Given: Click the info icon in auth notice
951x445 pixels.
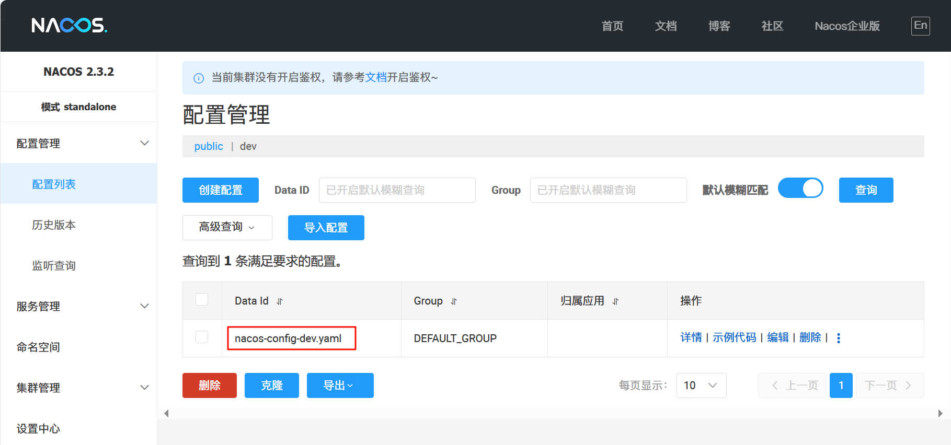Looking at the screenshot, I should coord(199,78).
